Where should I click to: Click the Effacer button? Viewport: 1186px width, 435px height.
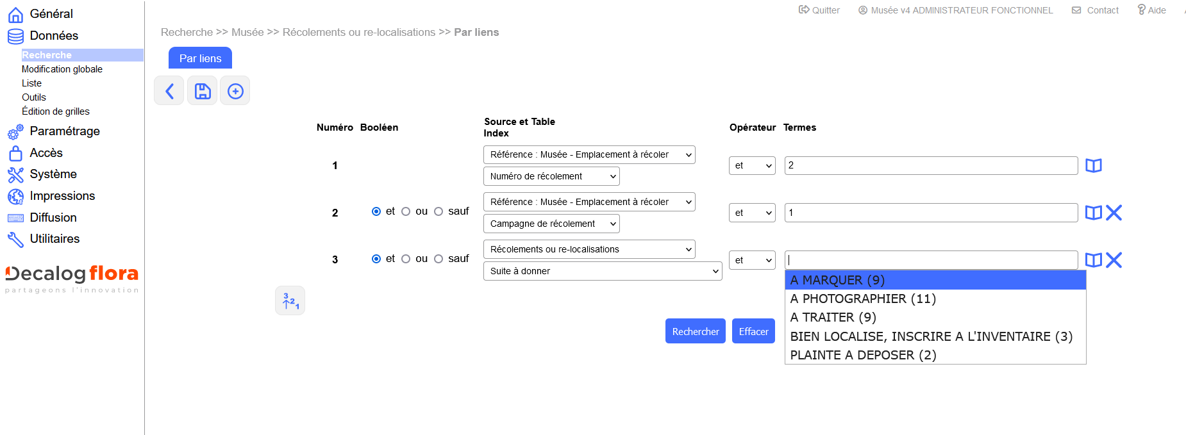coord(753,331)
